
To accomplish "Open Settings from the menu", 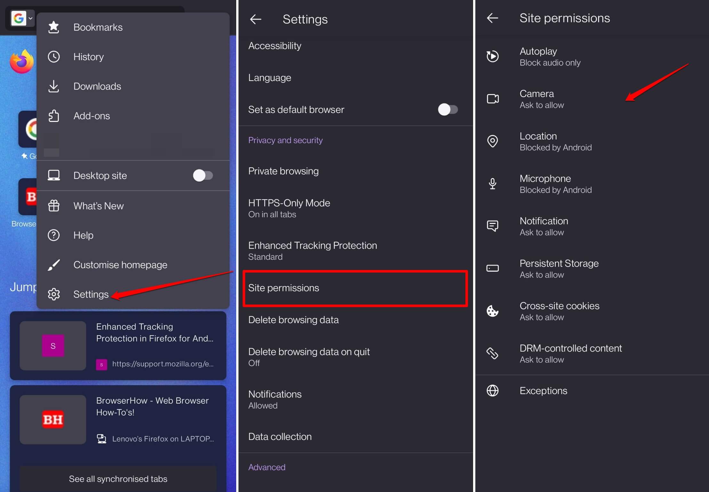I will point(91,294).
